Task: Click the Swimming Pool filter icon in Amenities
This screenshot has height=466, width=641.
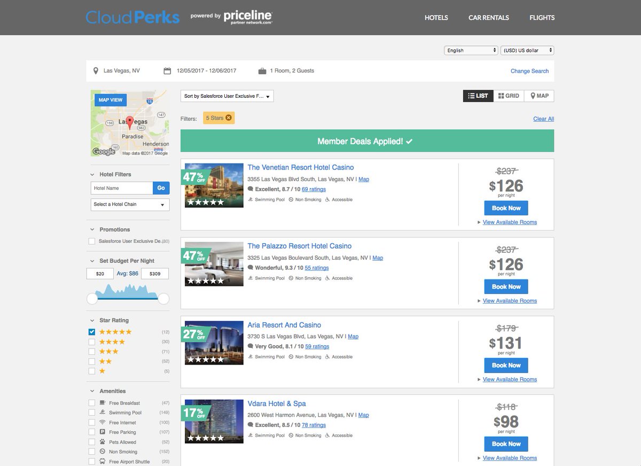Action: click(103, 413)
